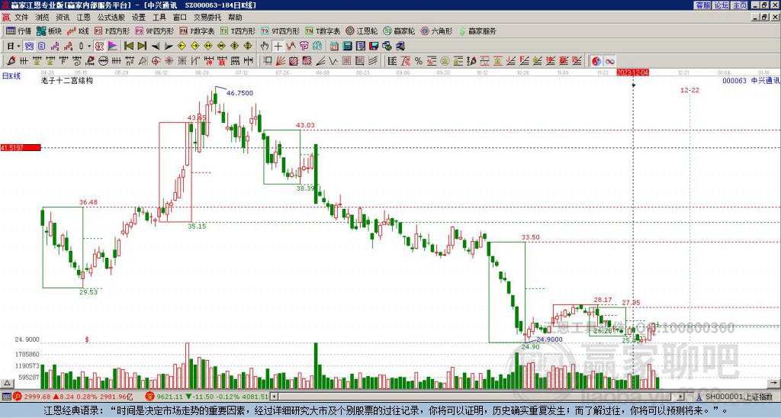Open the 江恩 menu
Screen dimensions: 781x418
point(83,18)
